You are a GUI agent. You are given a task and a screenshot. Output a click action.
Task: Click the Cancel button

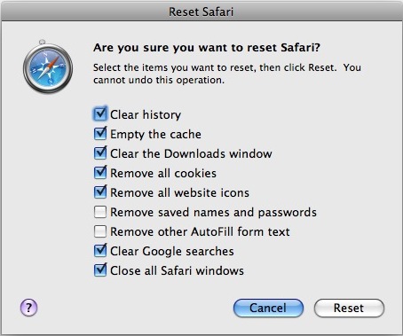click(x=268, y=308)
